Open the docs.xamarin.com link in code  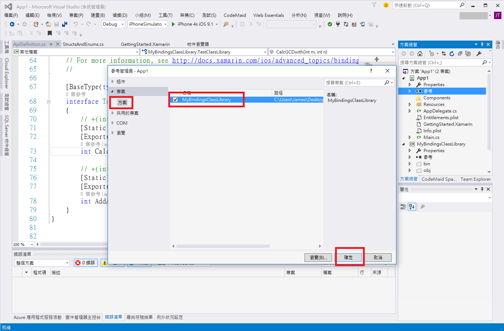click(x=266, y=60)
